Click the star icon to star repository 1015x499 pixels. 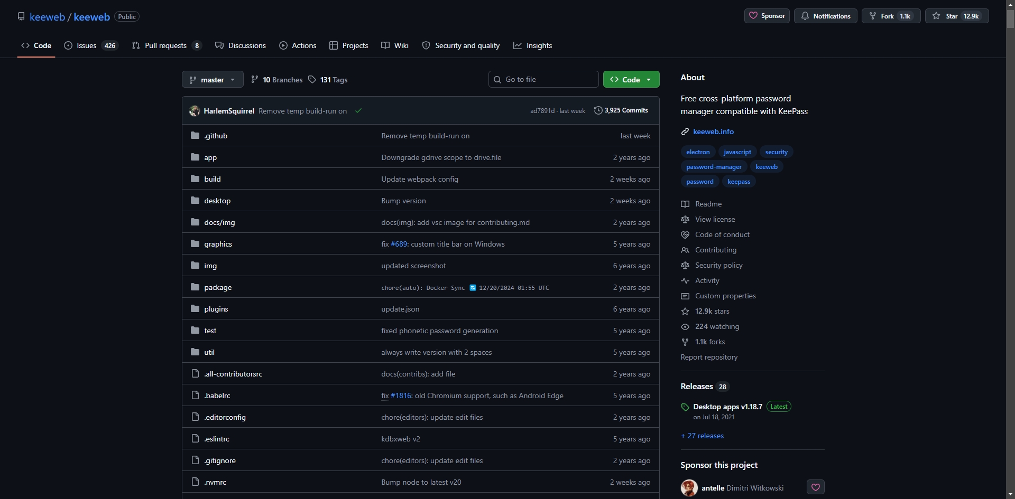point(936,16)
